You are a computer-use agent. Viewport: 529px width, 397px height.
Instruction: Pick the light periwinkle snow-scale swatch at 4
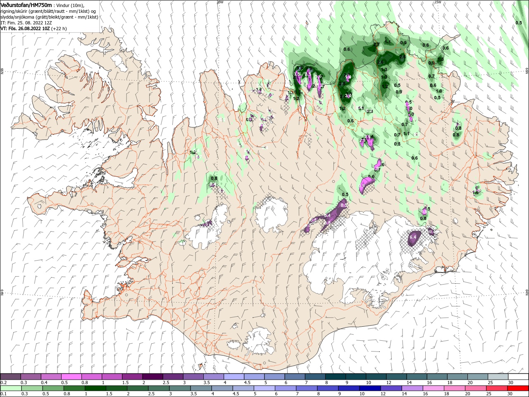coord(234,377)
